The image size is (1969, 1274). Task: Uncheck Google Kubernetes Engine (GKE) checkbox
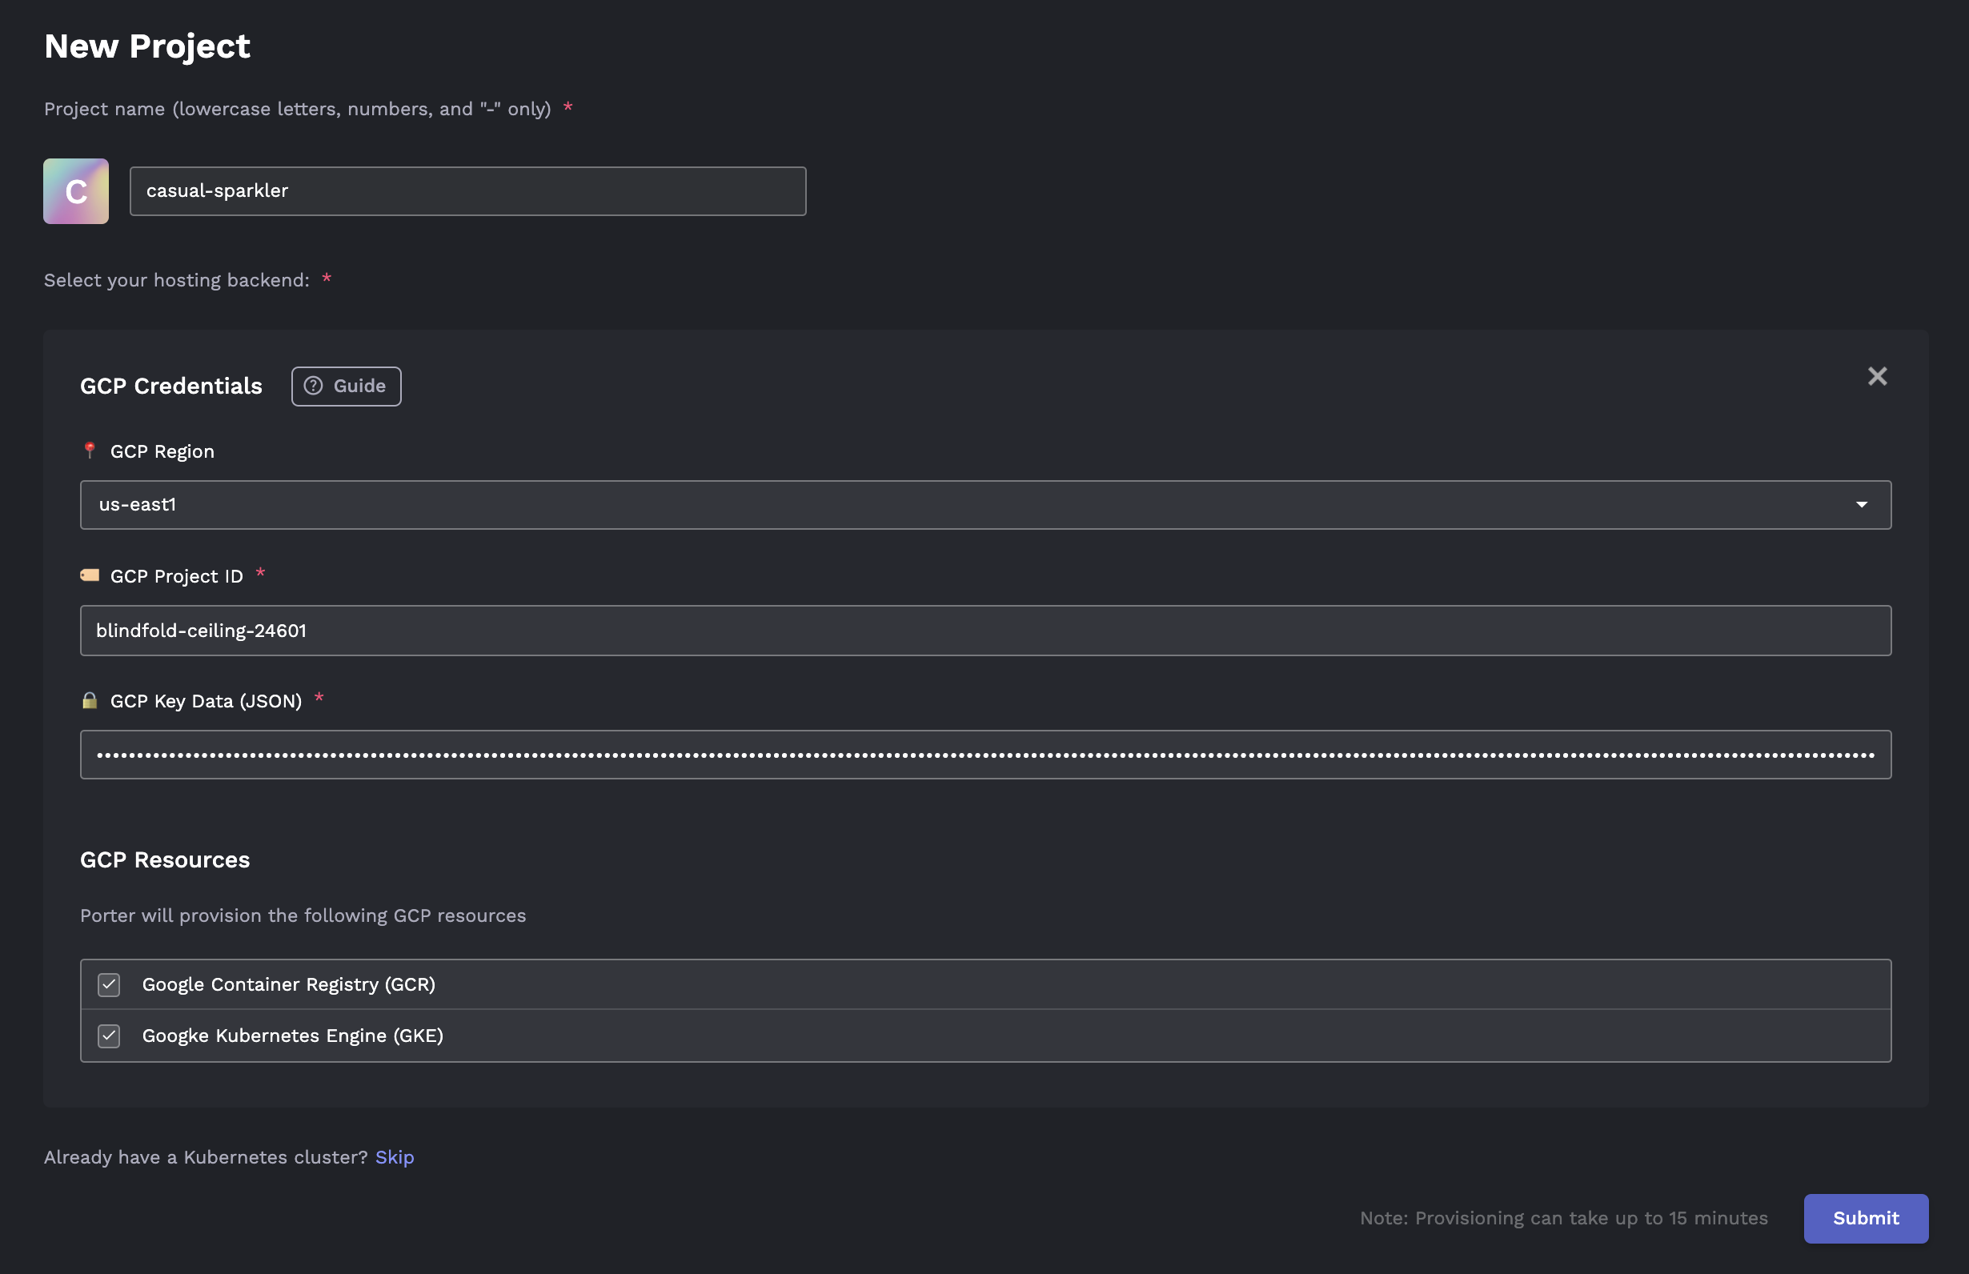pyautogui.click(x=108, y=1036)
